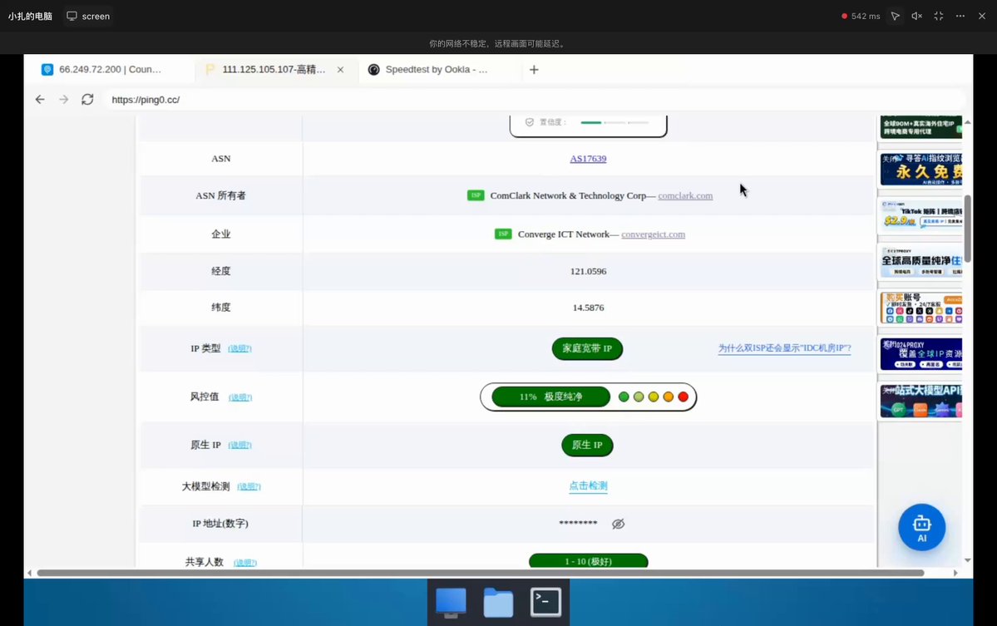Click the vertical scrollbar up arrow
The image size is (997, 626).
(968, 121)
